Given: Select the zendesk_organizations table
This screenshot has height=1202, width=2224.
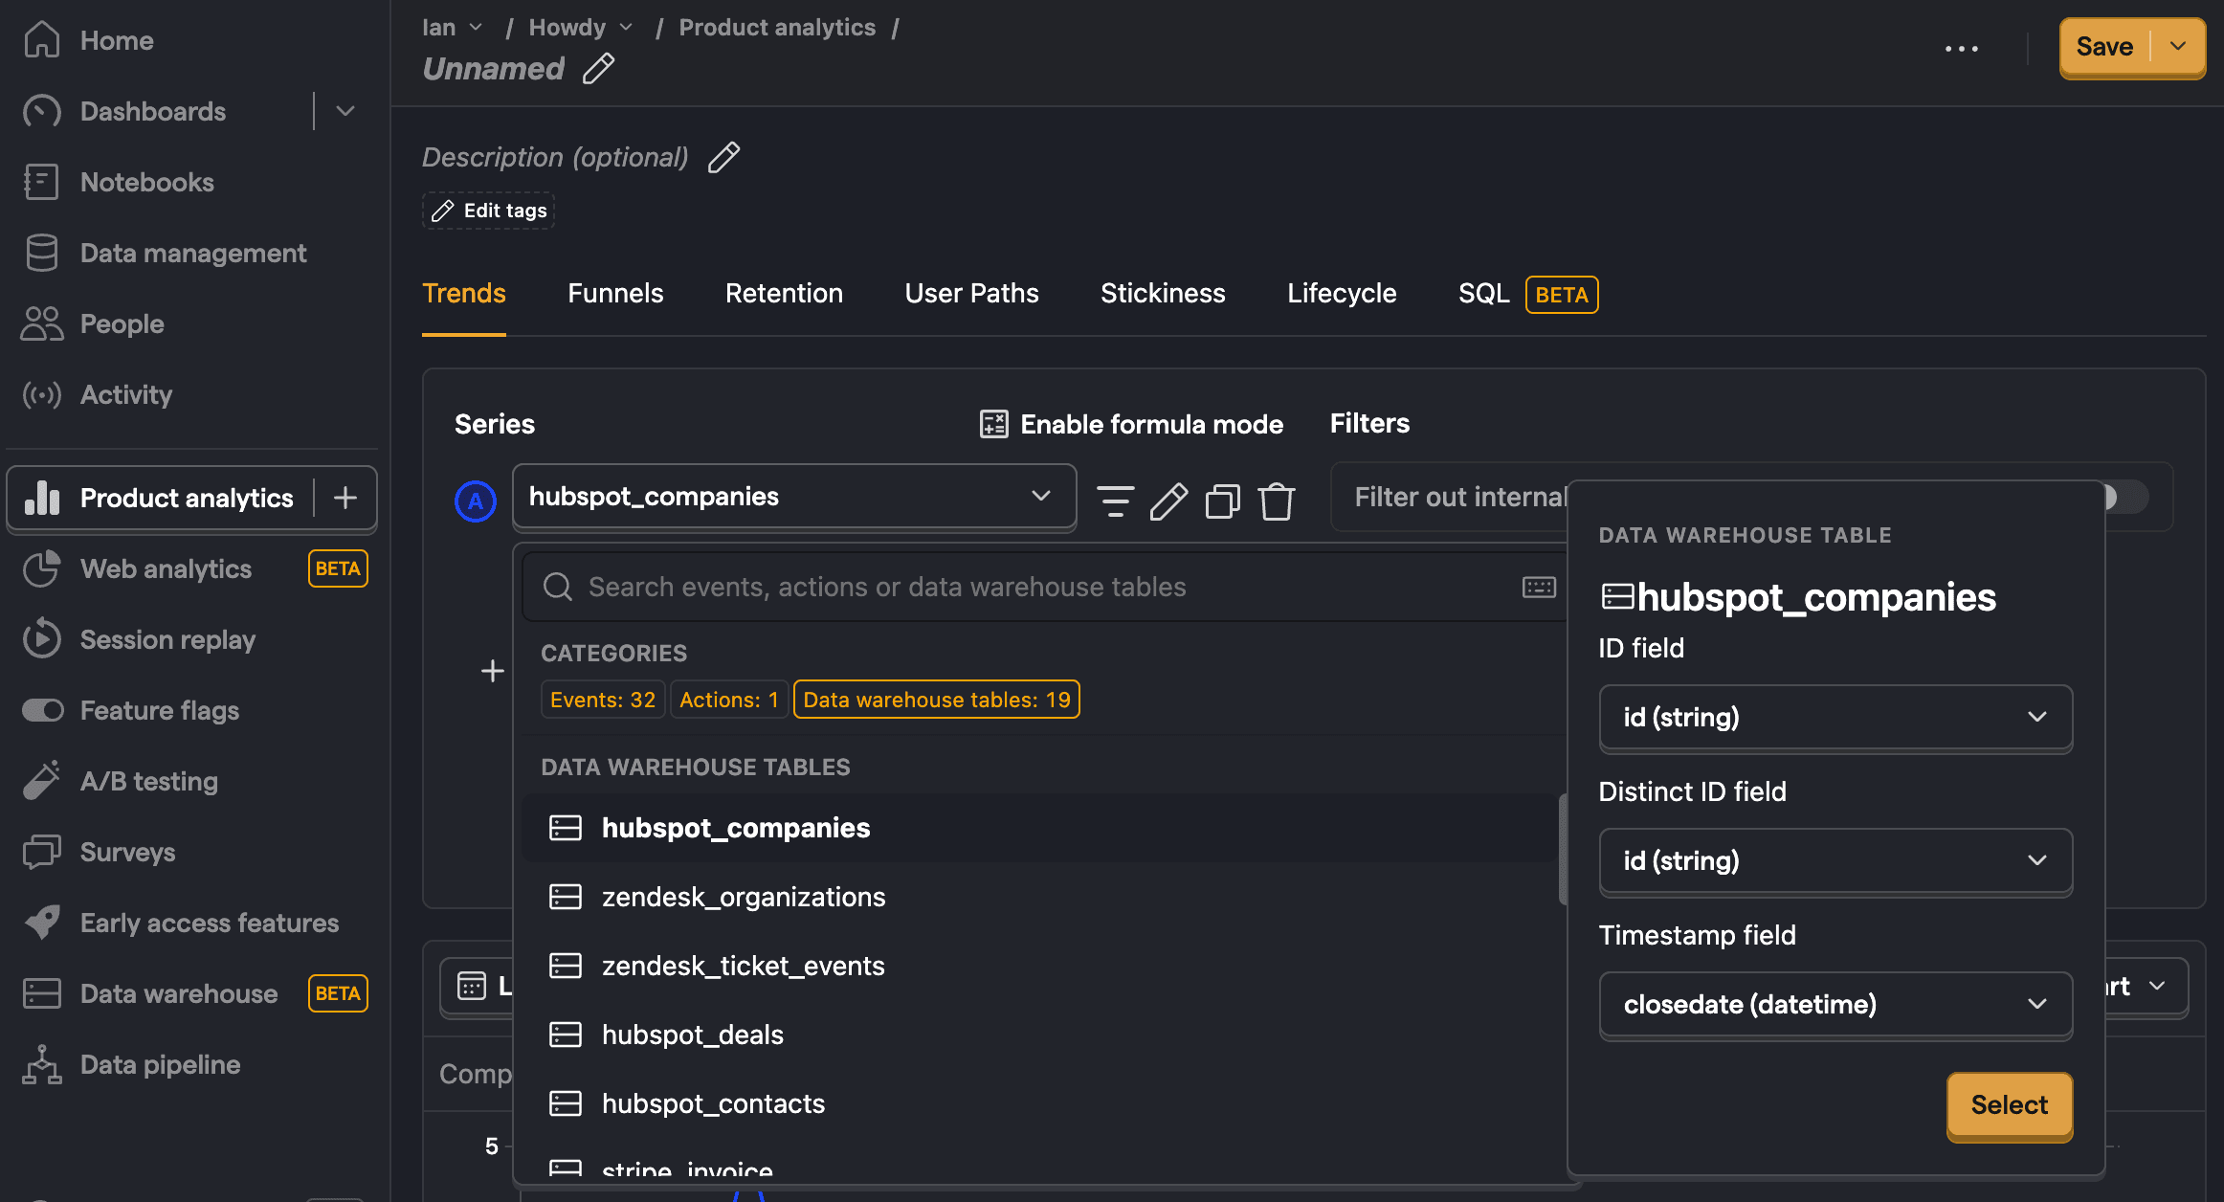Looking at the screenshot, I should pyautogui.click(x=743, y=896).
